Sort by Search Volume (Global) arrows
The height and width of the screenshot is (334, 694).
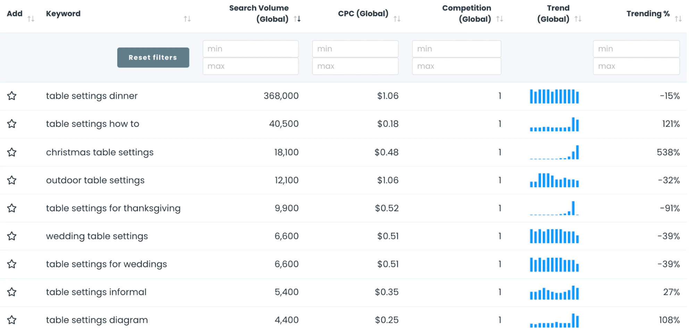click(x=297, y=19)
